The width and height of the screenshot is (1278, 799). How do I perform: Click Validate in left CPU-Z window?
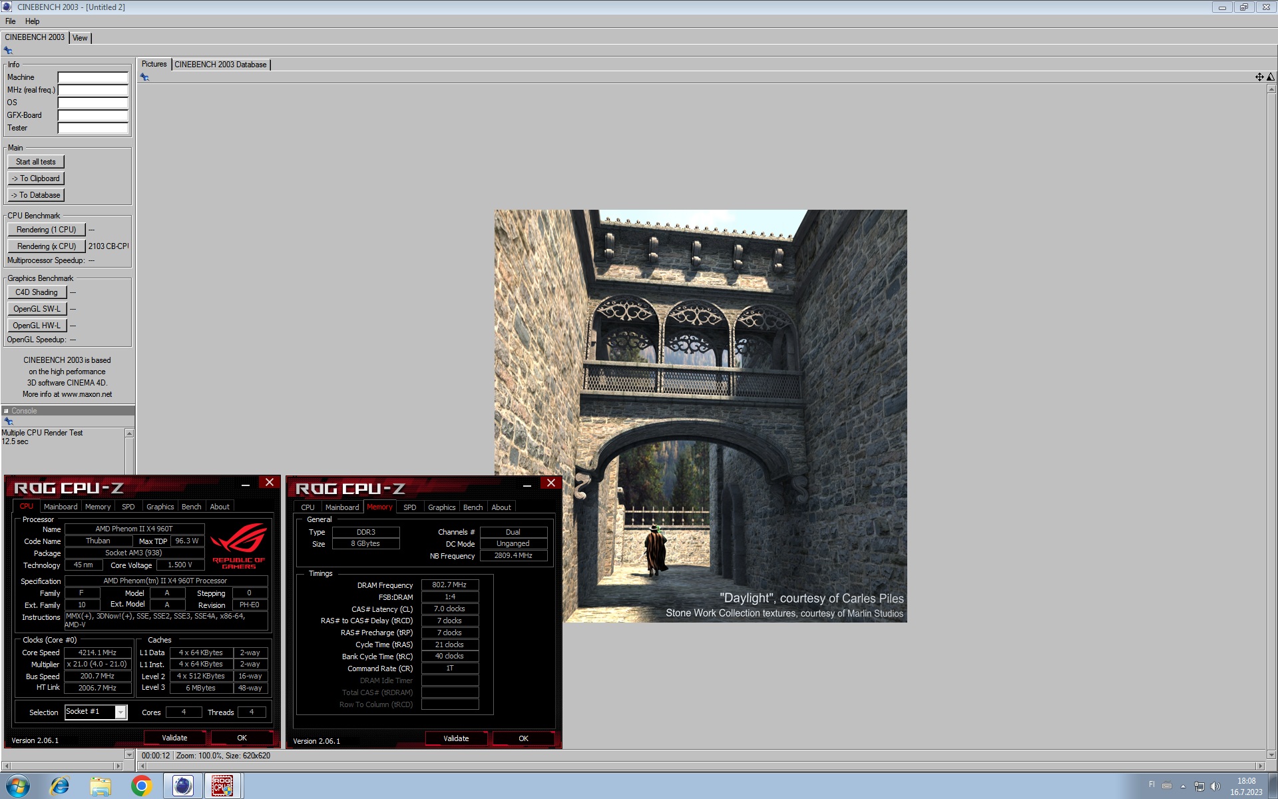174,738
